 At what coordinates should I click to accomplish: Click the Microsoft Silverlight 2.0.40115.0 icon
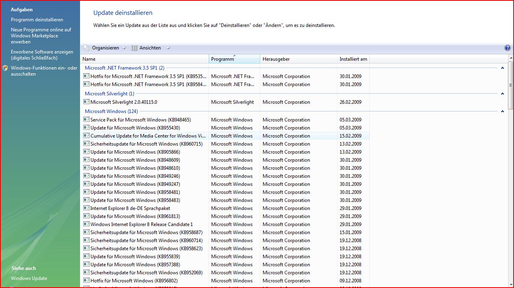pyautogui.click(x=86, y=102)
